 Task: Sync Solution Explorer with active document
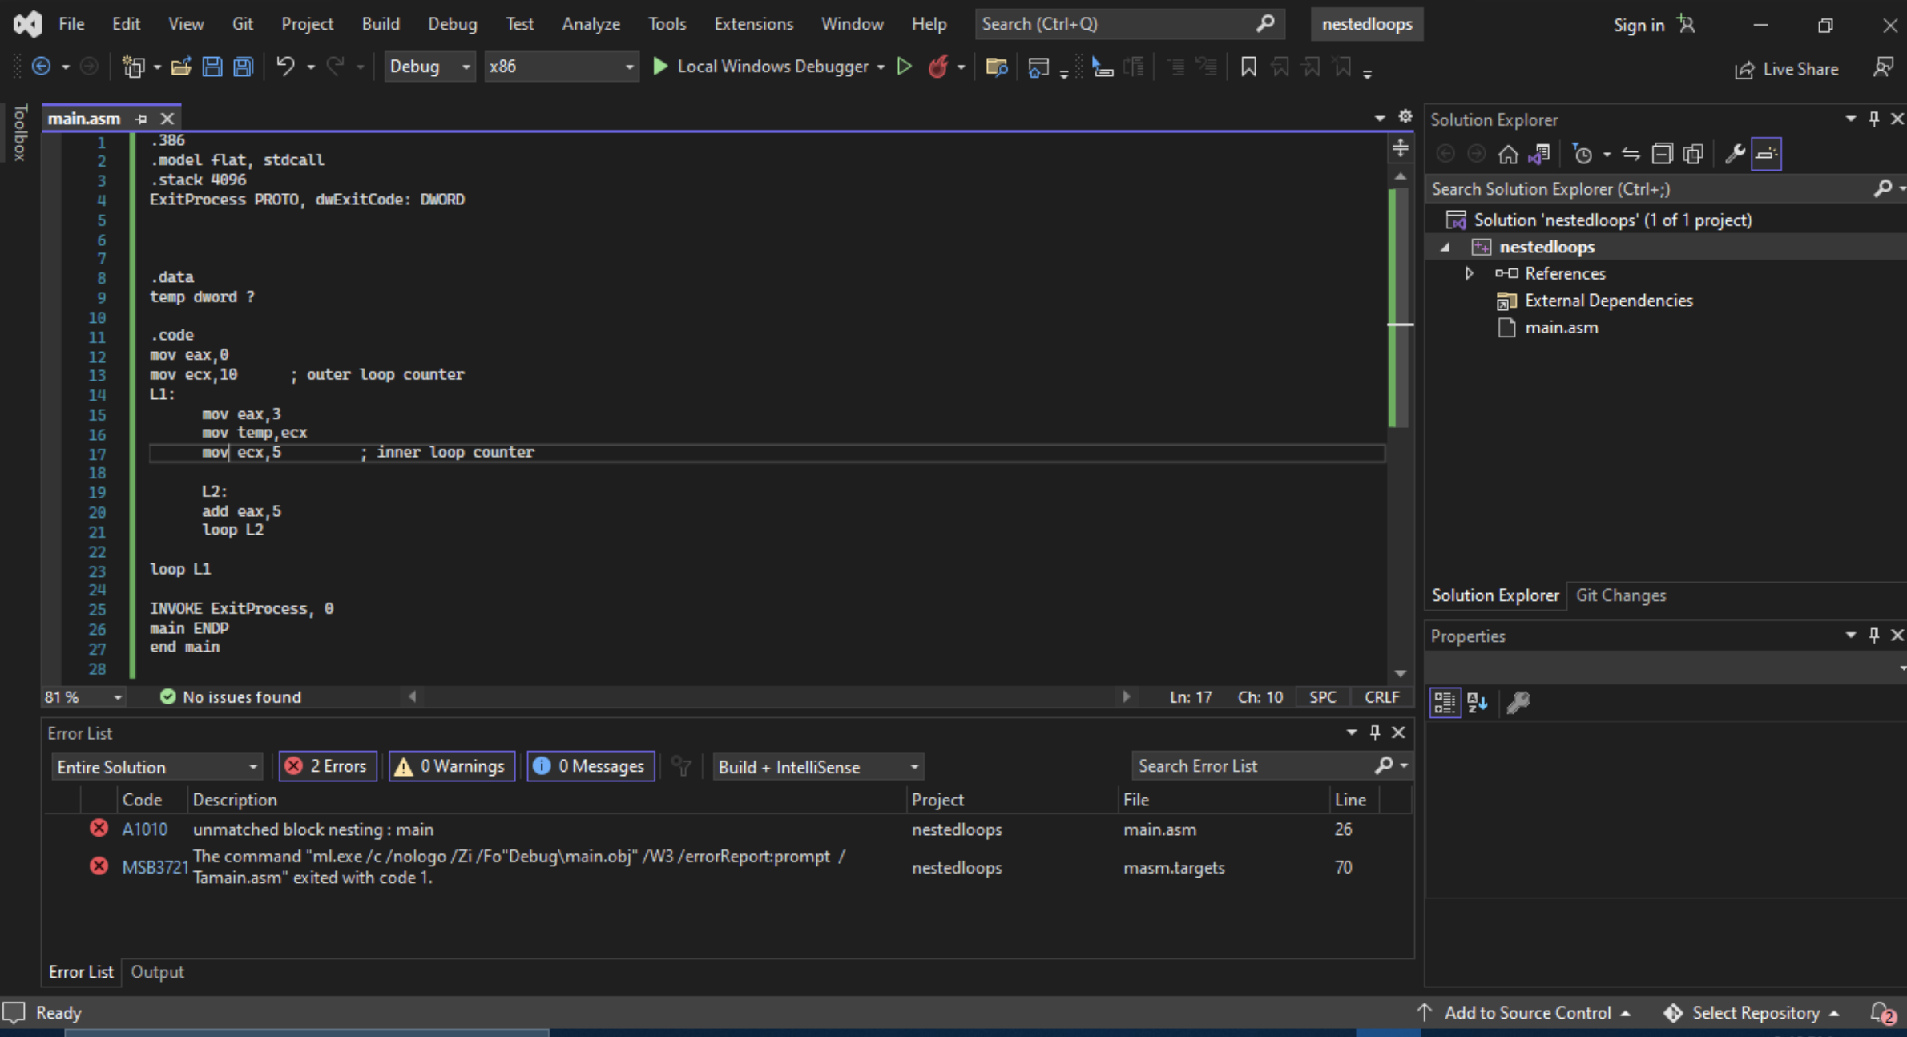(1540, 154)
